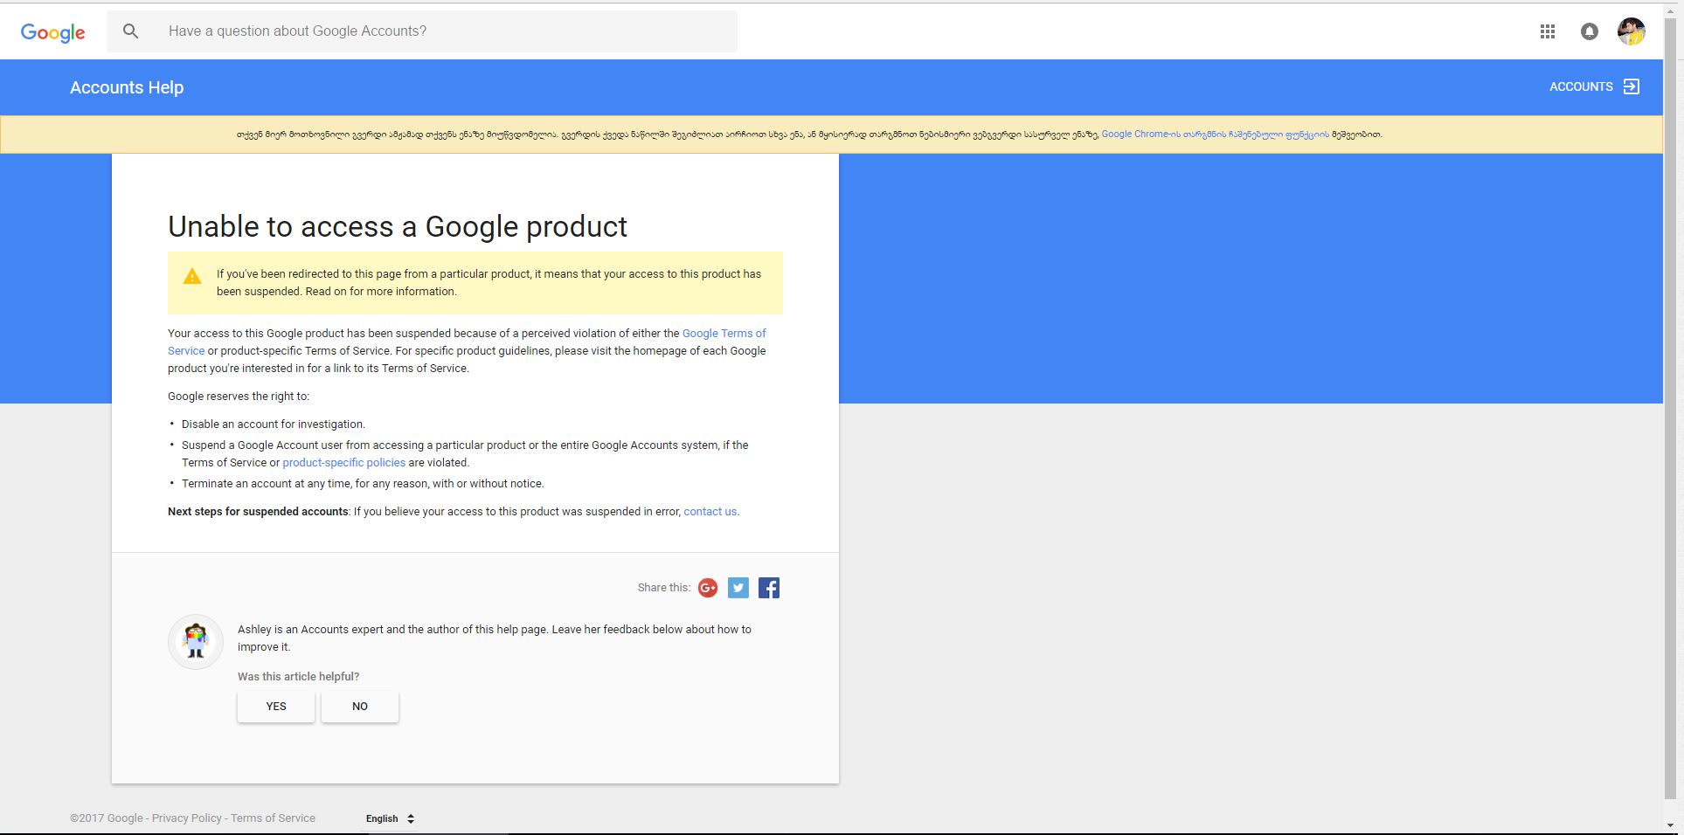Click the Accounts sign-in arrow icon
Viewport: 1684px width, 835px height.
[1631, 86]
